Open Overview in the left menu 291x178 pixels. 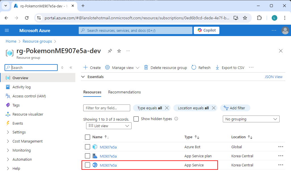point(38,78)
